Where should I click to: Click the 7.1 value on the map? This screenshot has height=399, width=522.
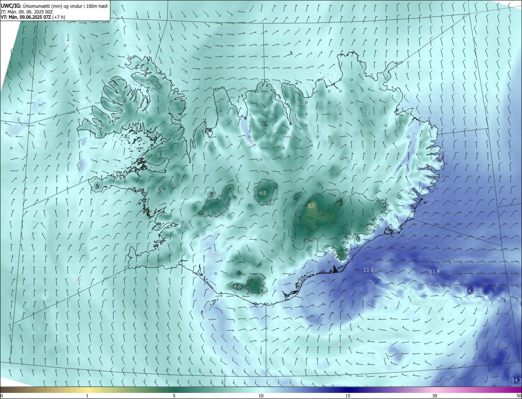click(365, 113)
